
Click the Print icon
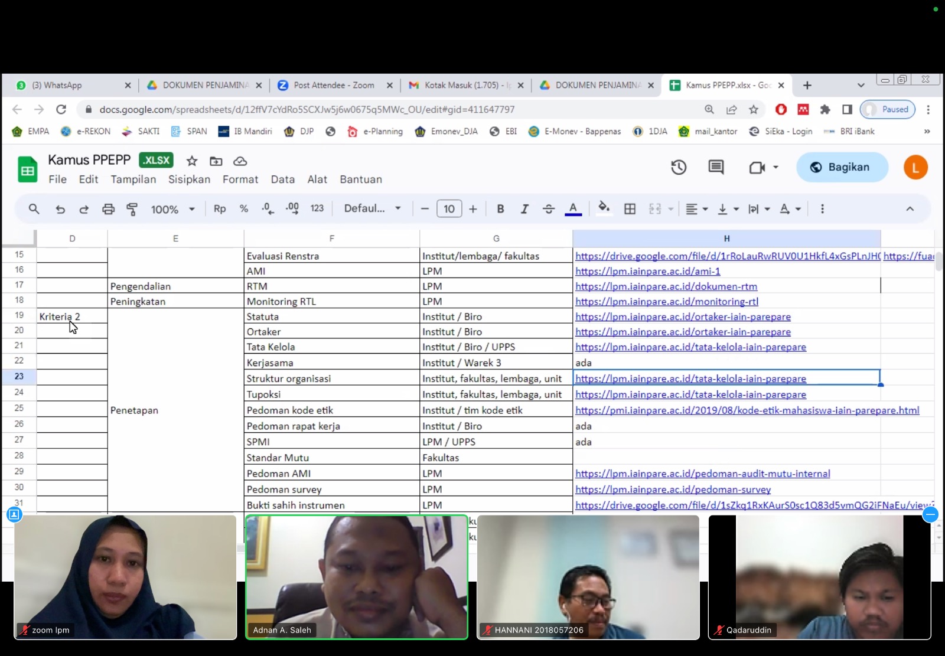tap(108, 209)
